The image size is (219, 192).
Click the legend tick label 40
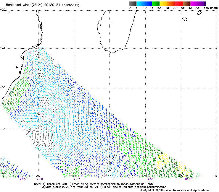point(190,8)
